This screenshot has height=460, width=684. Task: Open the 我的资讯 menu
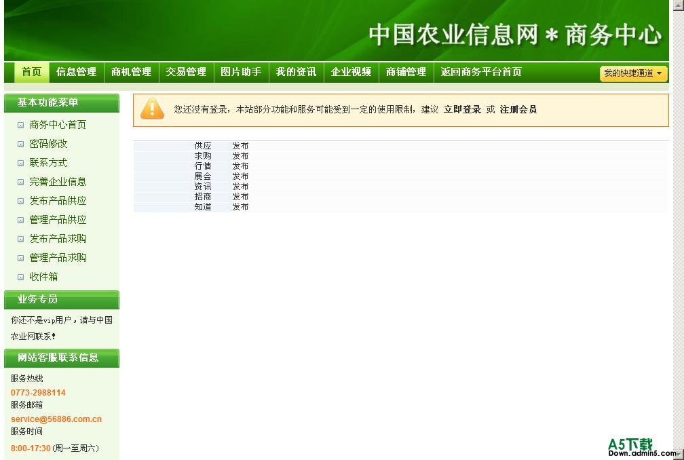(296, 72)
